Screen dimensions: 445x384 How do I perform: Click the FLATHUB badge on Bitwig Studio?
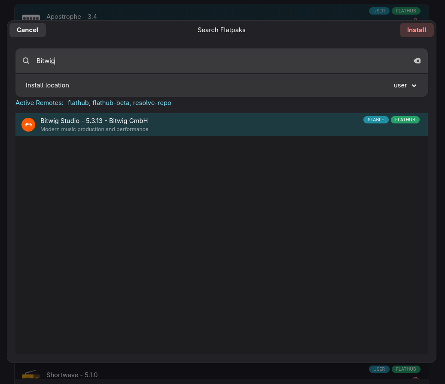405,120
